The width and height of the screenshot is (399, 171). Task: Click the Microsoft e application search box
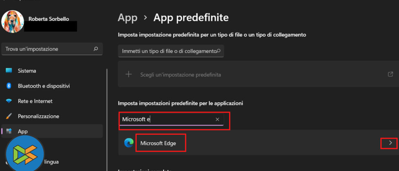click(167, 119)
